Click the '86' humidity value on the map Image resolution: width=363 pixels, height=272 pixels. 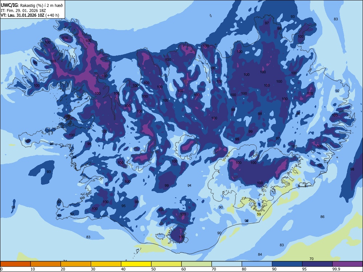(322, 217)
